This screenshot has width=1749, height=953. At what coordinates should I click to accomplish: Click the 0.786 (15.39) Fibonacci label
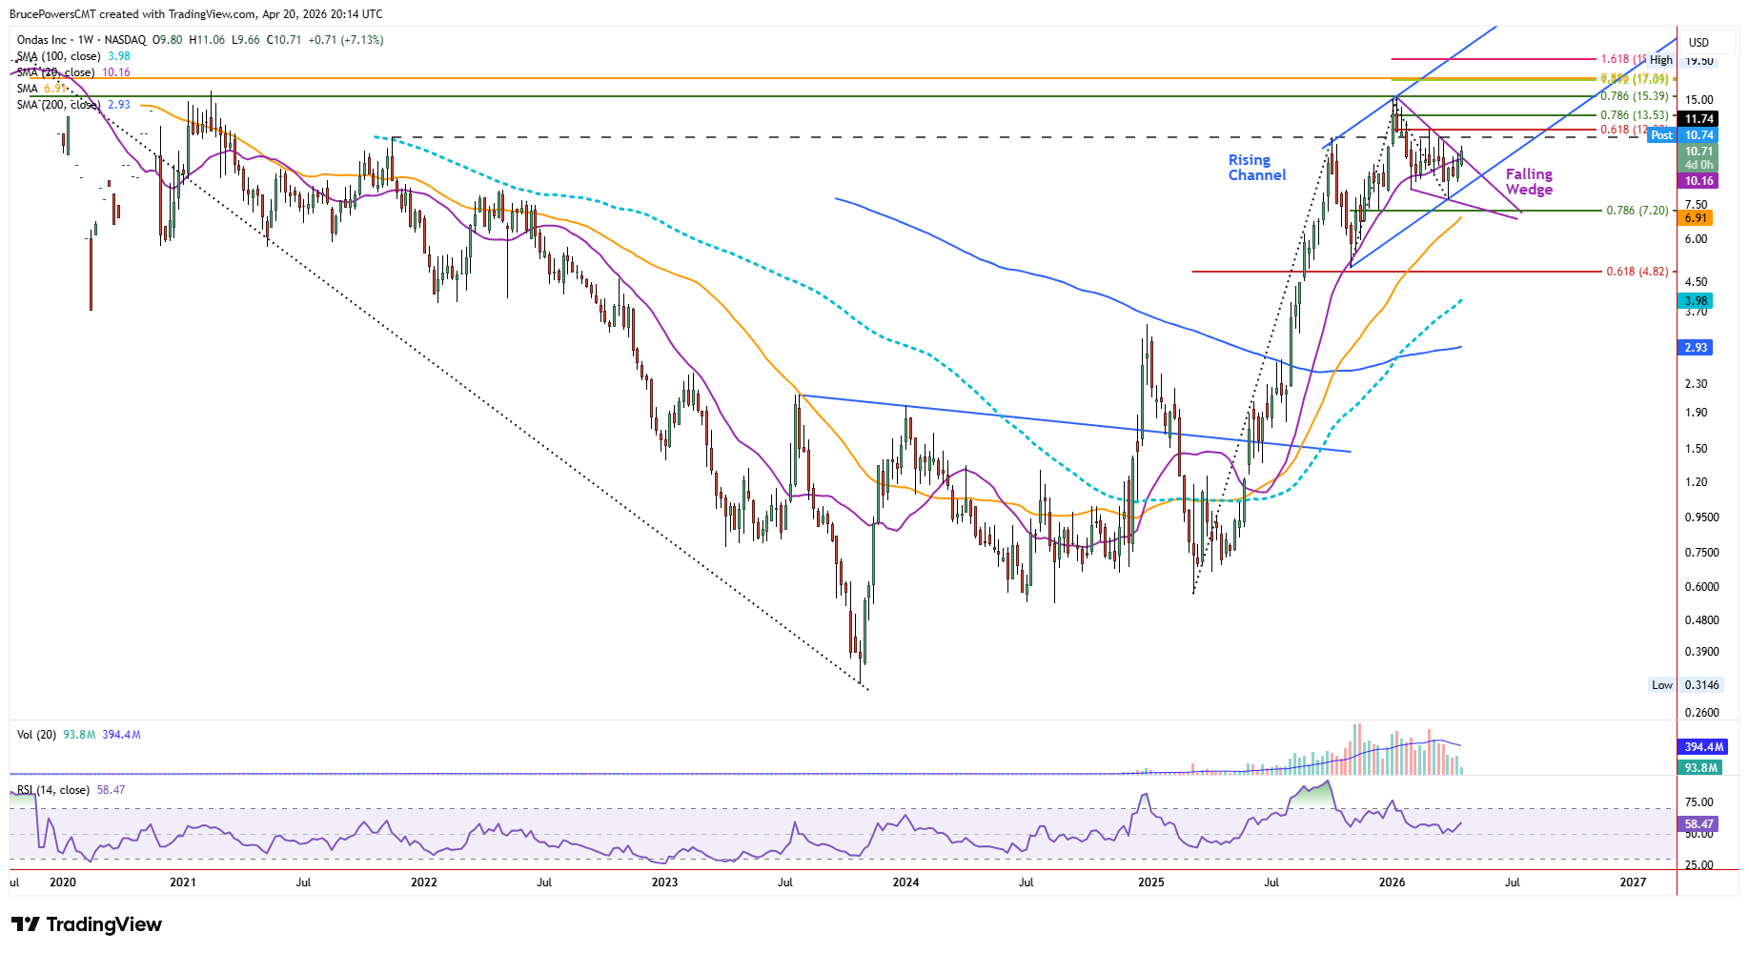pos(1635,96)
